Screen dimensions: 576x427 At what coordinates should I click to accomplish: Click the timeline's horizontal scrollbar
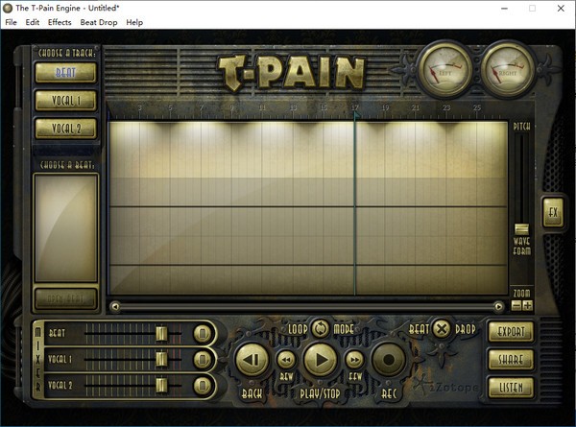pos(307,307)
